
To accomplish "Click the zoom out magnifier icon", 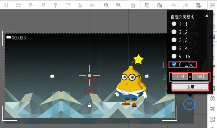I will (119, 5).
